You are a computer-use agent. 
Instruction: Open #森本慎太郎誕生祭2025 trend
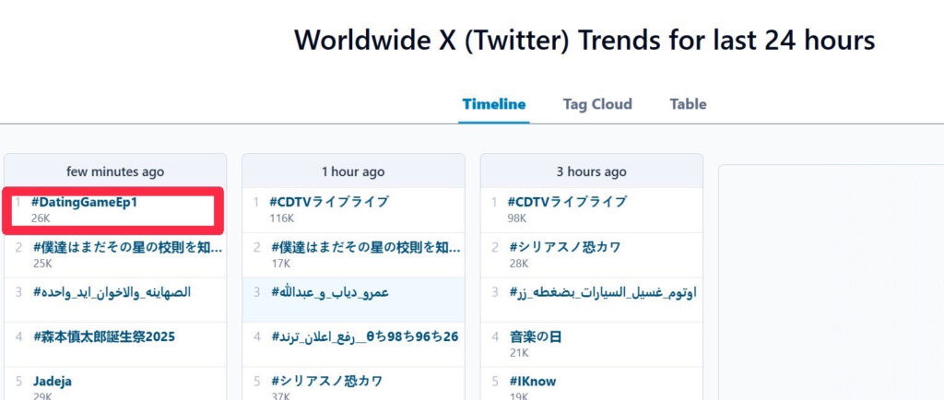click(103, 336)
